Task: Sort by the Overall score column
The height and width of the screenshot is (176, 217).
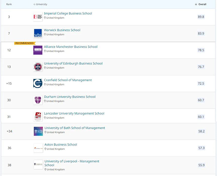Action: point(200,4)
